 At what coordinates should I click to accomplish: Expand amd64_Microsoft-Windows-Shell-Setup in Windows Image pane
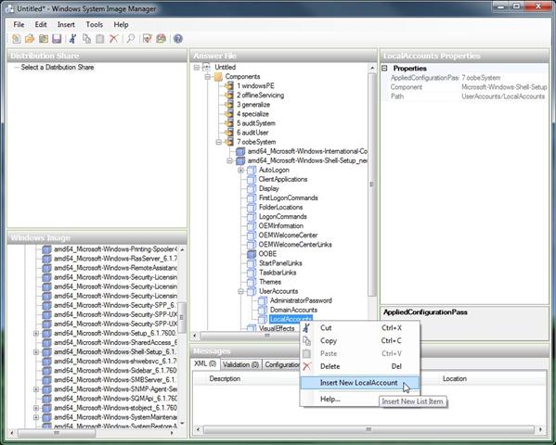[x=36, y=351]
